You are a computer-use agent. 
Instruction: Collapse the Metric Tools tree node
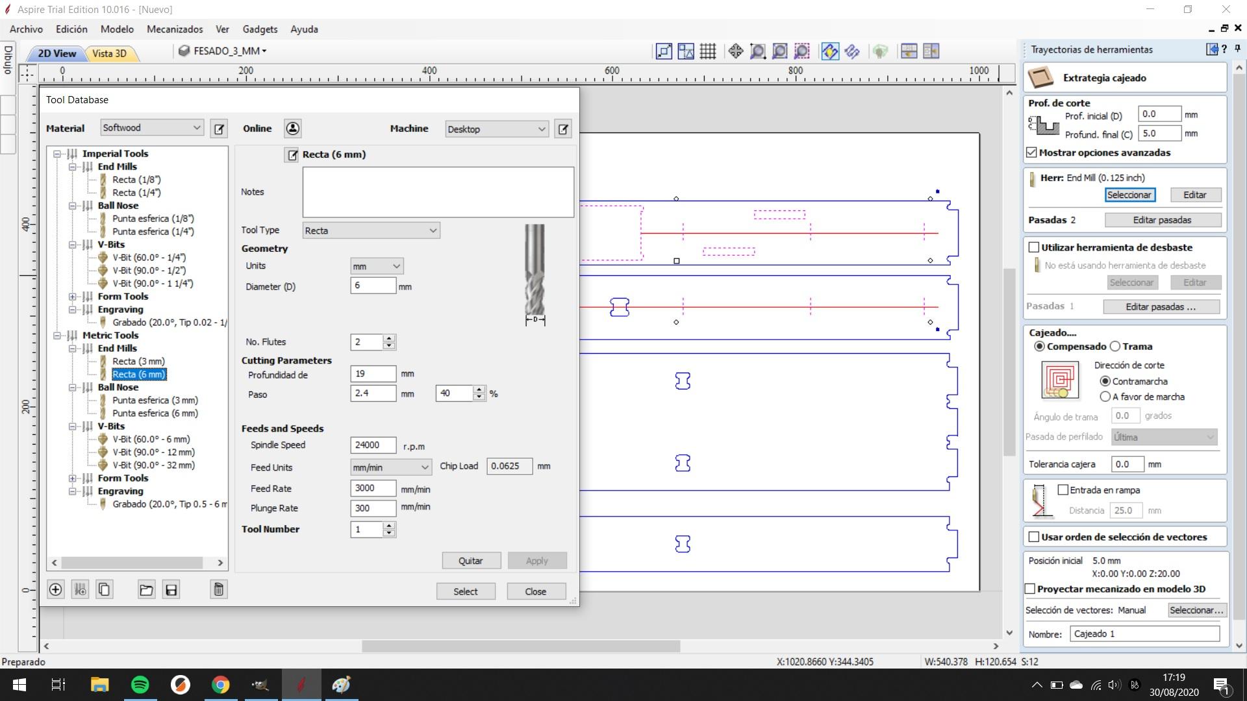57,336
